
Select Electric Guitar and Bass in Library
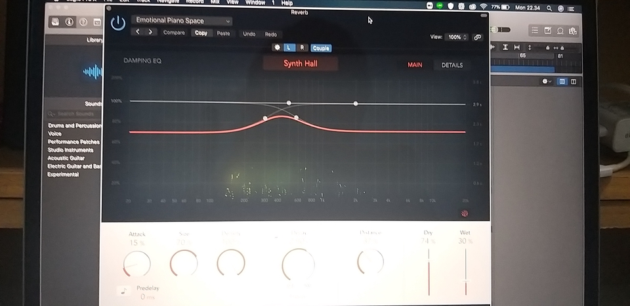(74, 166)
